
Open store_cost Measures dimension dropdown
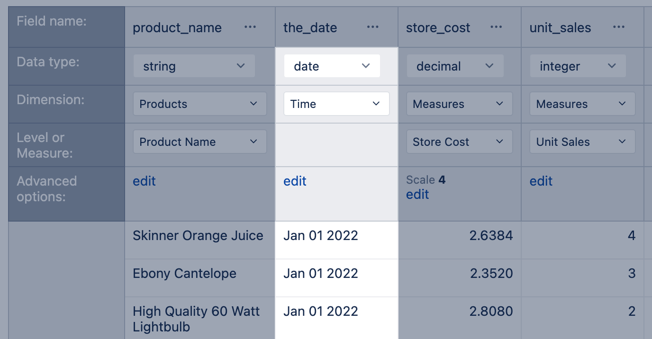459,104
